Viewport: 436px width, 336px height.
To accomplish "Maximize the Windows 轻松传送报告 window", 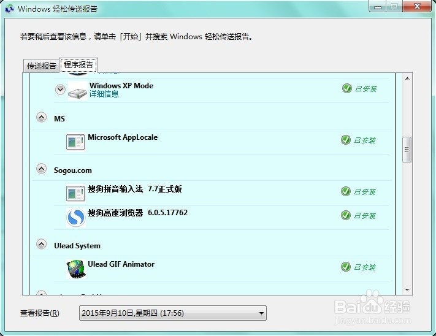I will 394,6.
